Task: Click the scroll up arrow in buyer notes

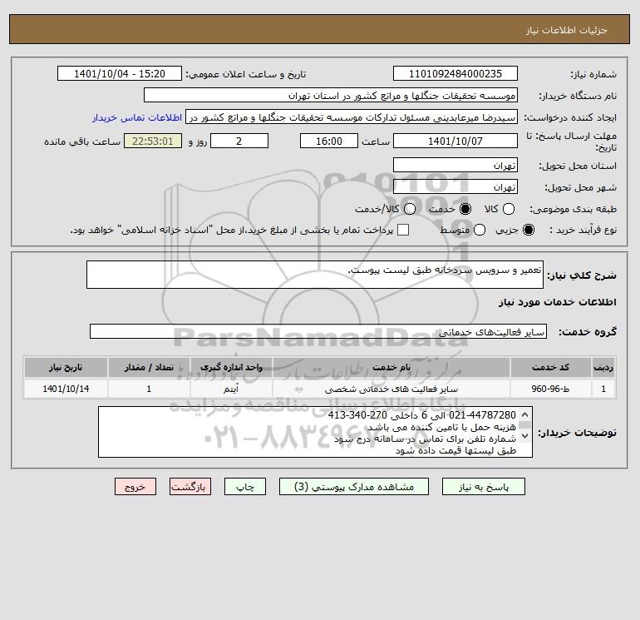Action: click(525, 414)
